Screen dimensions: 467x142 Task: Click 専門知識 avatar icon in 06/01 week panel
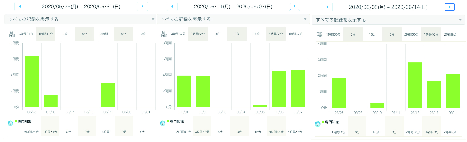point(163,123)
